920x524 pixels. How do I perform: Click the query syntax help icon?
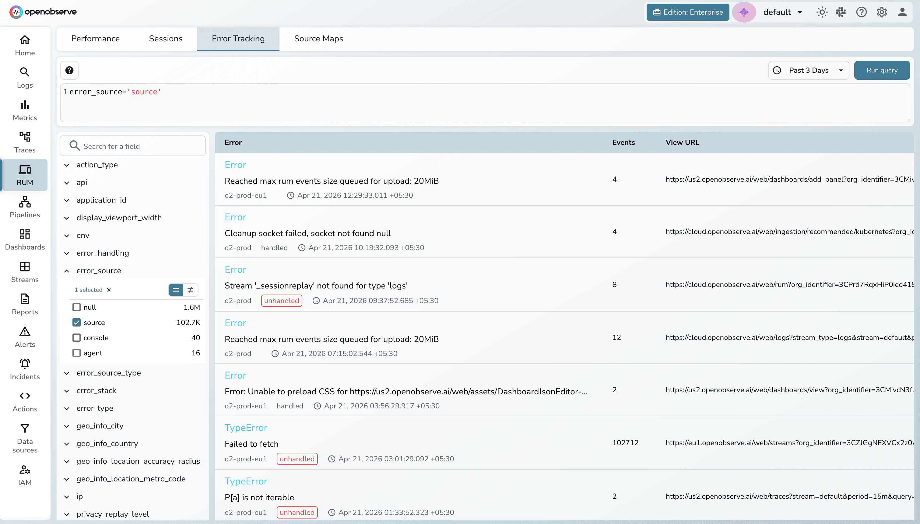pyautogui.click(x=69, y=70)
